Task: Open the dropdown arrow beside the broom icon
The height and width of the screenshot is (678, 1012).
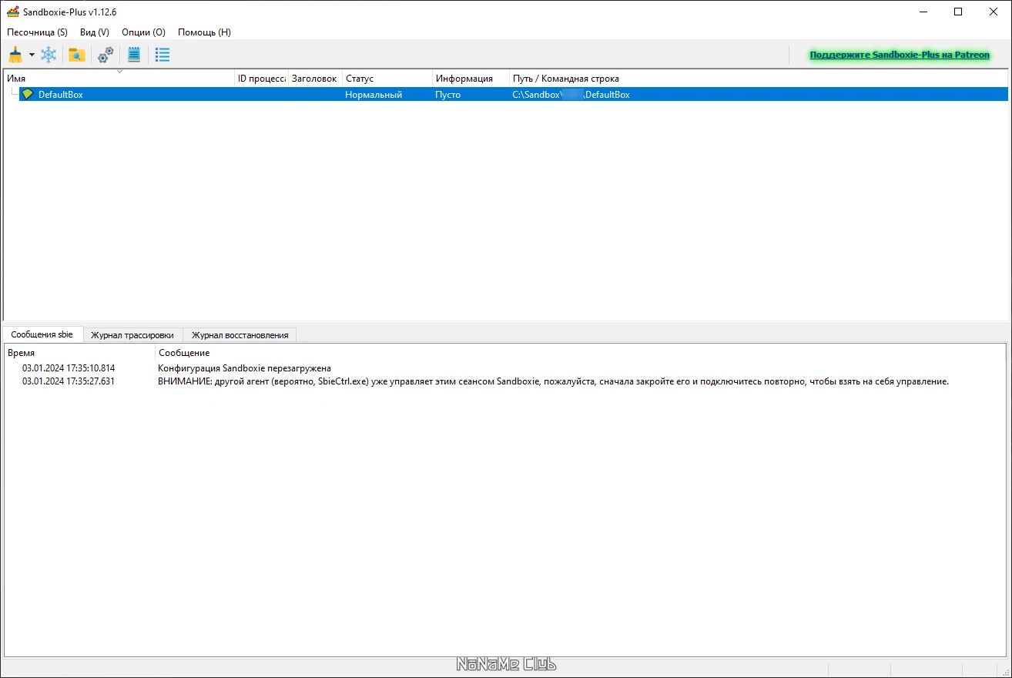Action: point(32,55)
